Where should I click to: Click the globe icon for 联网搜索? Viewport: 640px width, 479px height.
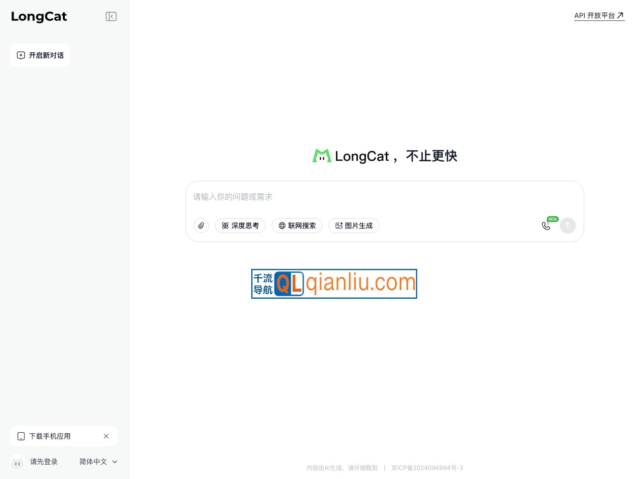pyautogui.click(x=282, y=226)
